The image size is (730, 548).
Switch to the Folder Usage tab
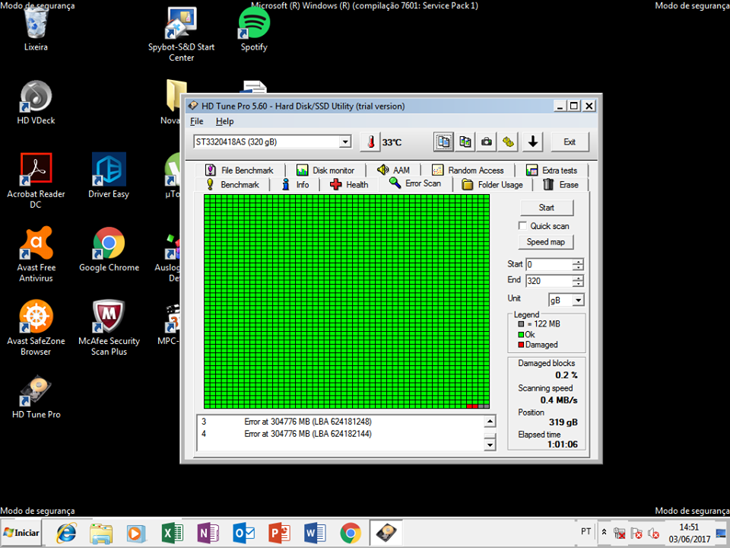coord(492,184)
